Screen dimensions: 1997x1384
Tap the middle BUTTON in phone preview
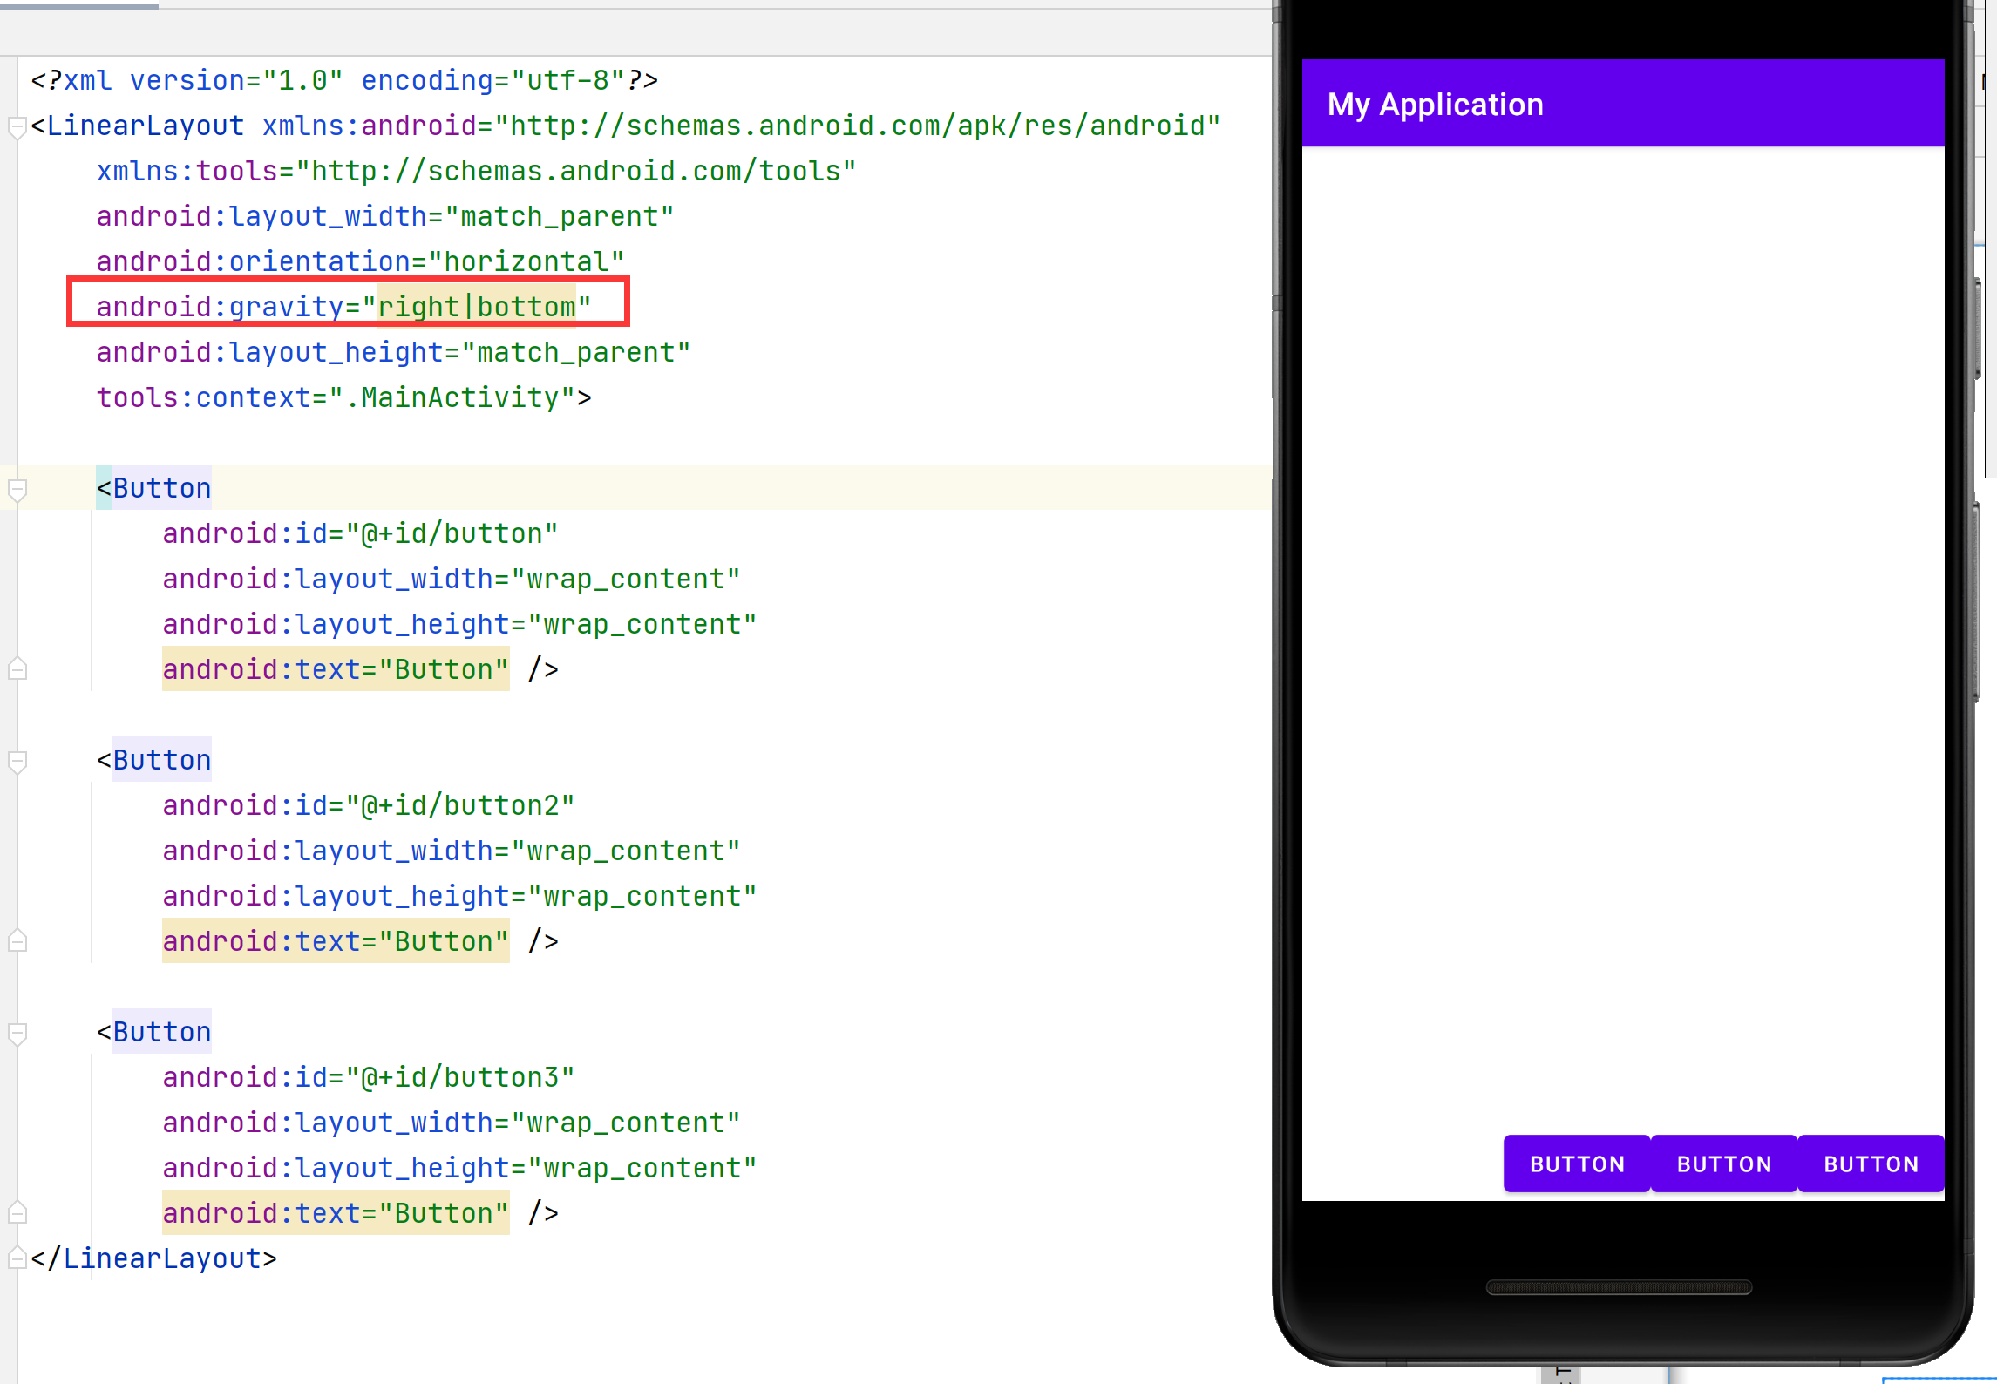click(x=1724, y=1164)
